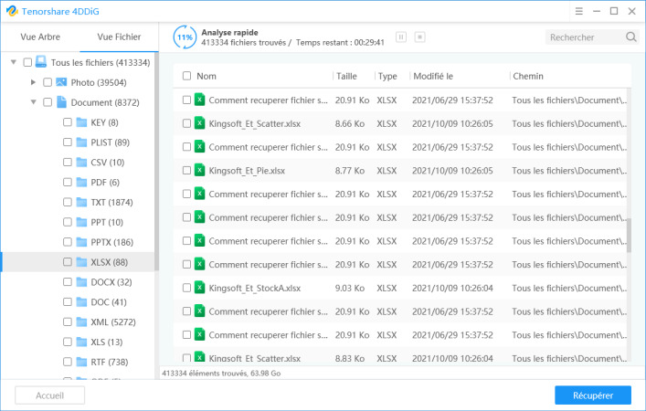This screenshot has height=411, width=646.
Task: Collapse the Document tree node
Action: pyautogui.click(x=34, y=102)
